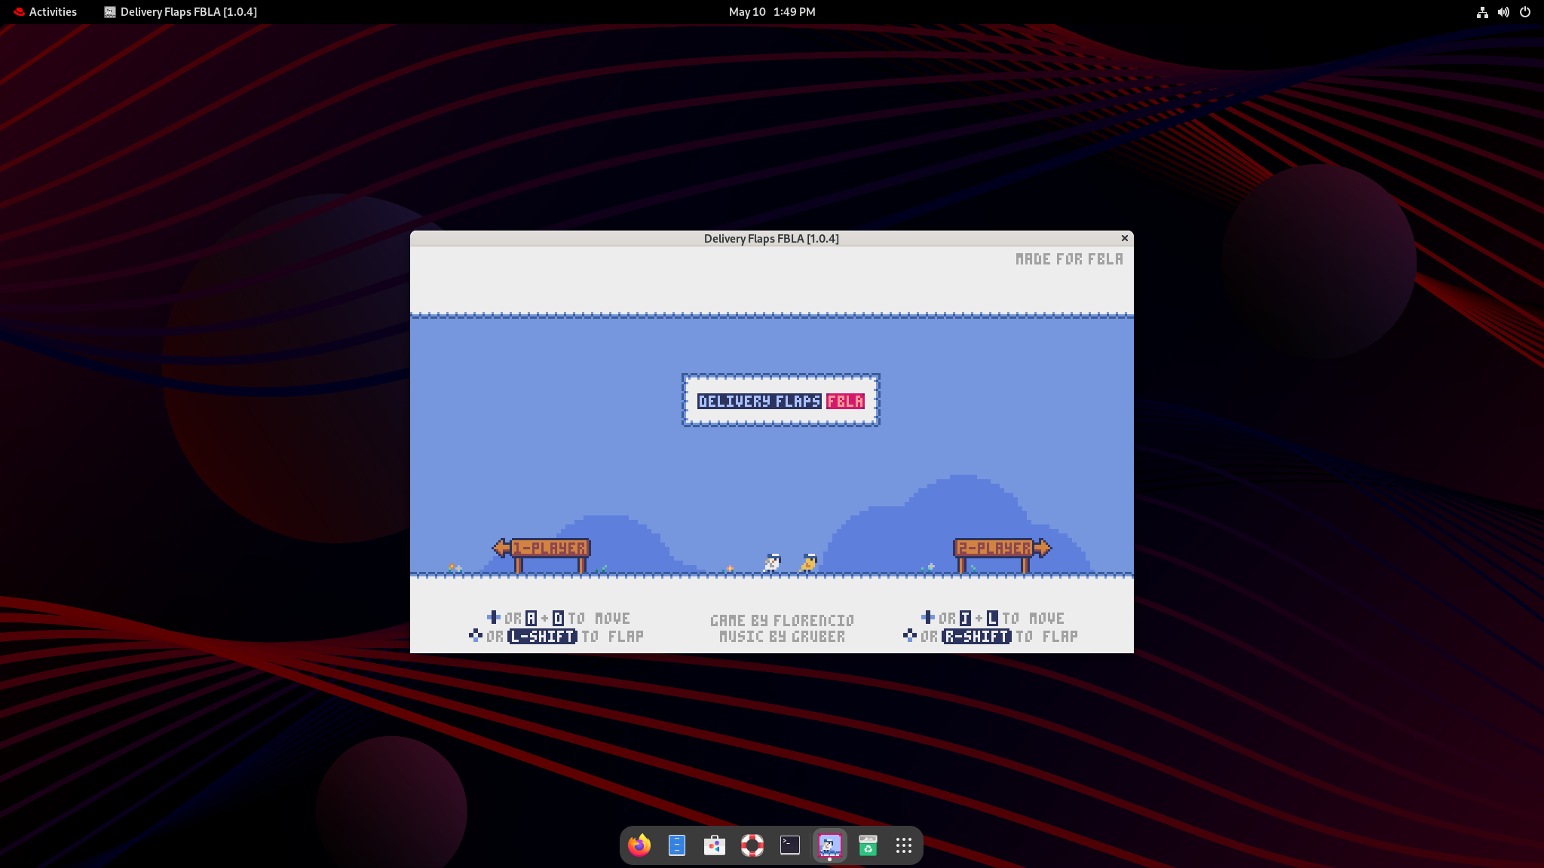Click the Delivery Flaps FBLA title banner
The width and height of the screenshot is (1544, 868).
pyautogui.click(x=780, y=401)
